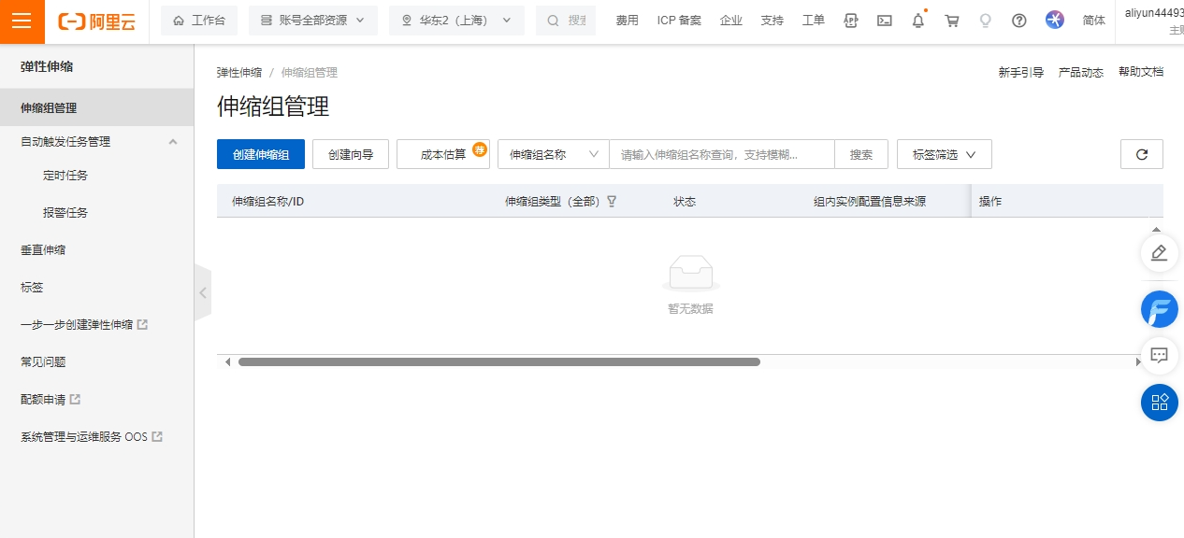This screenshot has width=1184, height=538.
Task: Refresh the scaling group list
Action: click(1141, 154)
